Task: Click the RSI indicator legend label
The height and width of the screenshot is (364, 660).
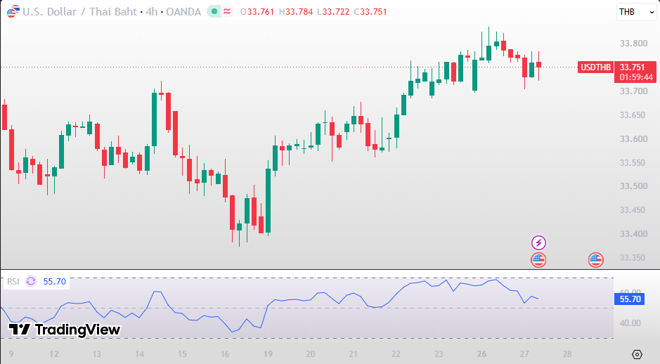Action: pos(13,282)
